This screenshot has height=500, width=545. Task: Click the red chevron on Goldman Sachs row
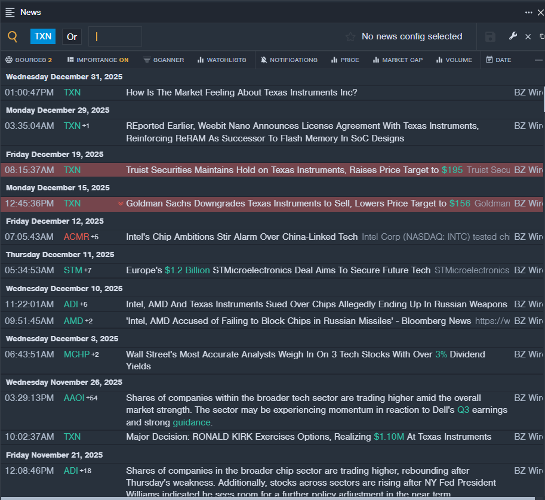(x=121, y=203)
